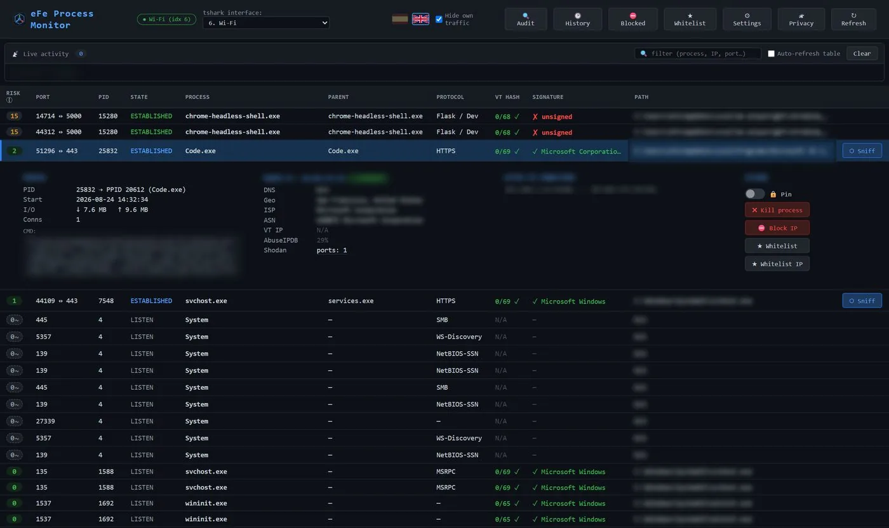Viewport: 889px width, 528px height.
Task: Click the AbuseIPDB 29% value
Action: [322, 240]
